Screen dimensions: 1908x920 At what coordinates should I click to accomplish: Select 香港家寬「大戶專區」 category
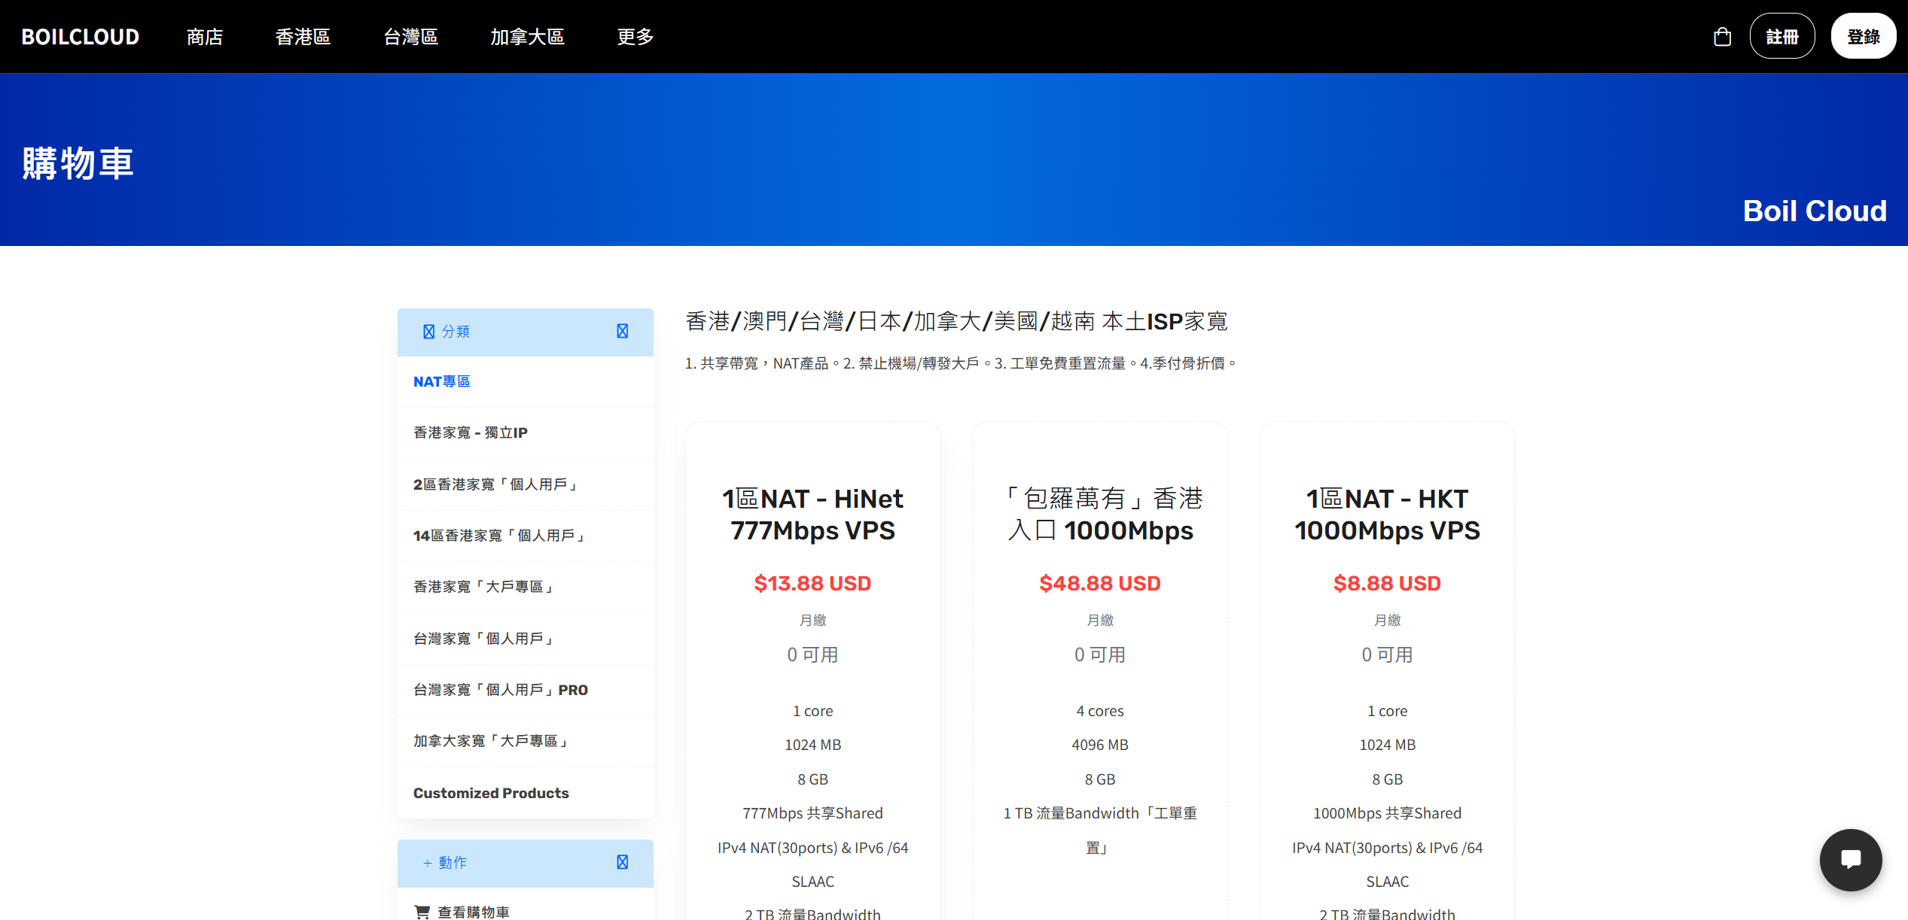pos(525,587)
